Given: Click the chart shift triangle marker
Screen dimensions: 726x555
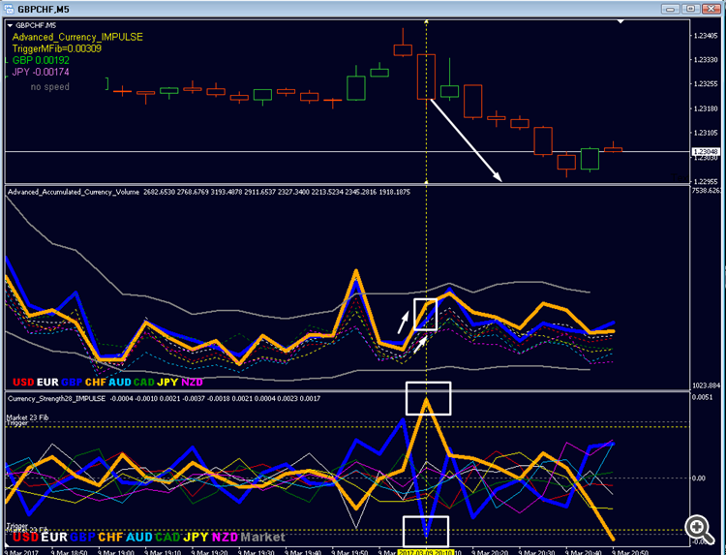Looking at the screenshot, I should pos(620,21).
